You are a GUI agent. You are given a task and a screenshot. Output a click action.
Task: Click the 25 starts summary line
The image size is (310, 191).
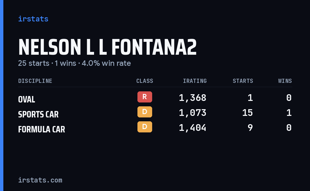pyautogui.click(x=74, y=63)
